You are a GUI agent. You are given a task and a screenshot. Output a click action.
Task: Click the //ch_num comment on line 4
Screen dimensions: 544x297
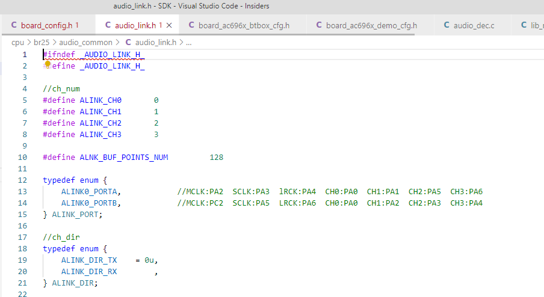pos(61,89)
